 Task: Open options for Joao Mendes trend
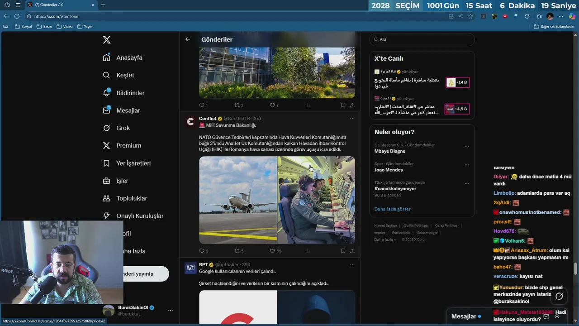467,165
